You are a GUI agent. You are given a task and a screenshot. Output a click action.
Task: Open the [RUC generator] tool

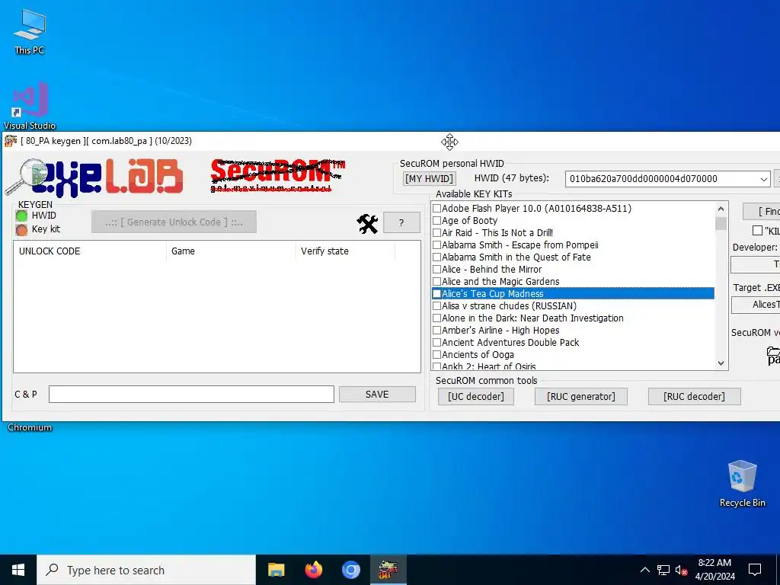pyautogui.click(x=581, y=396)
